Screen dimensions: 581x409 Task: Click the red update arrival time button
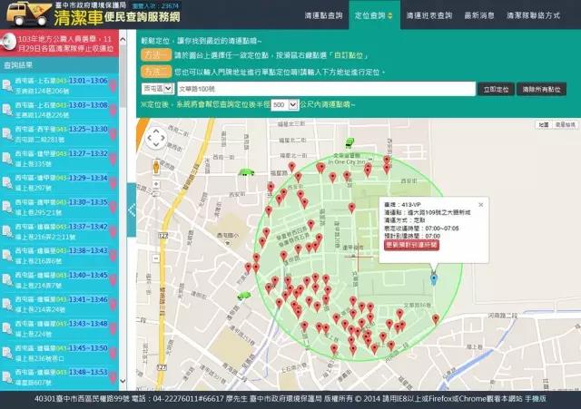coord(411,245)
